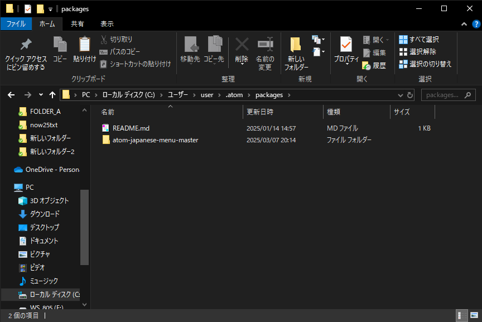
Task: Collapse the ribbon with the chevron
Action: (x=464, y=24)
